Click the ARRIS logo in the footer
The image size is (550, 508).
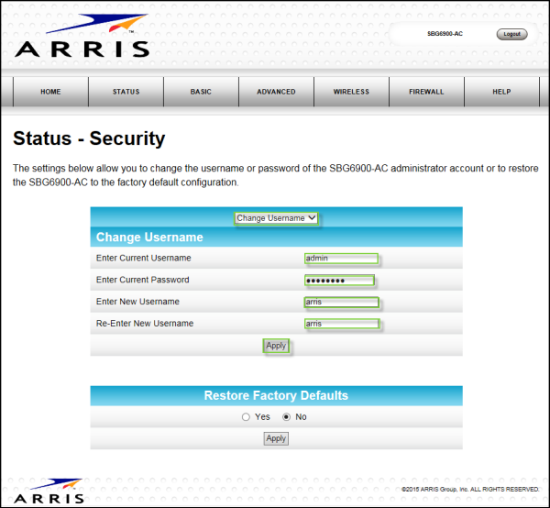(x=49, y=490)
